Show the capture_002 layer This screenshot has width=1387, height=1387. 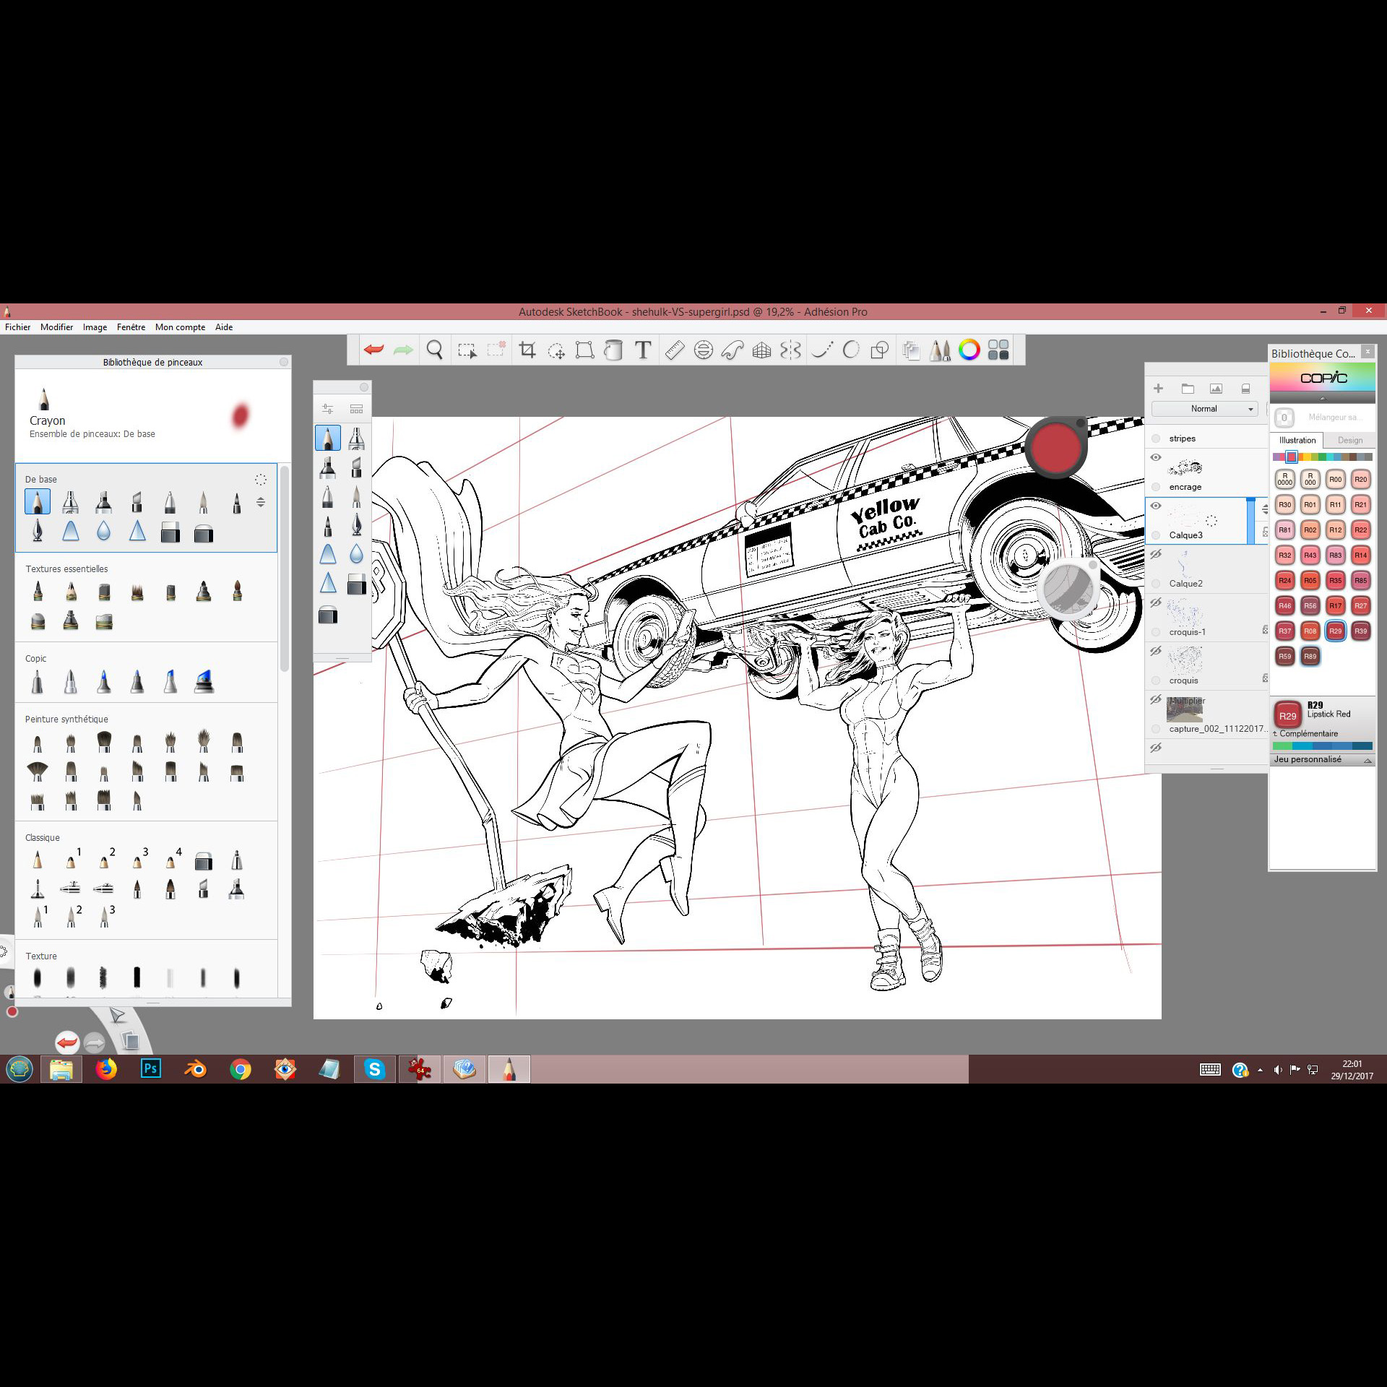1156,699
